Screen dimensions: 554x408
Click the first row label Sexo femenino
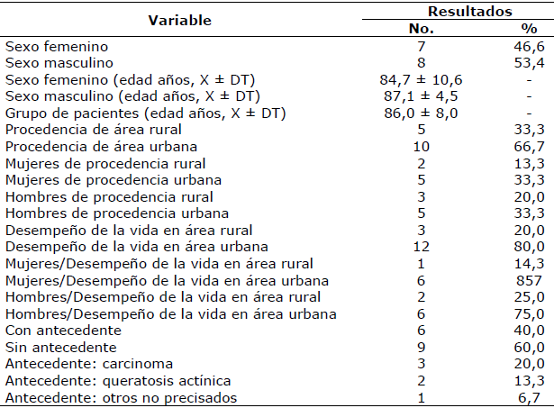pyautogui.click(x=54, y=46)
